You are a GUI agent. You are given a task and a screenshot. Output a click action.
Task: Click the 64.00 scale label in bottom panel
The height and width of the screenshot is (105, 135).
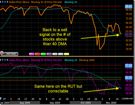[129, 72]
